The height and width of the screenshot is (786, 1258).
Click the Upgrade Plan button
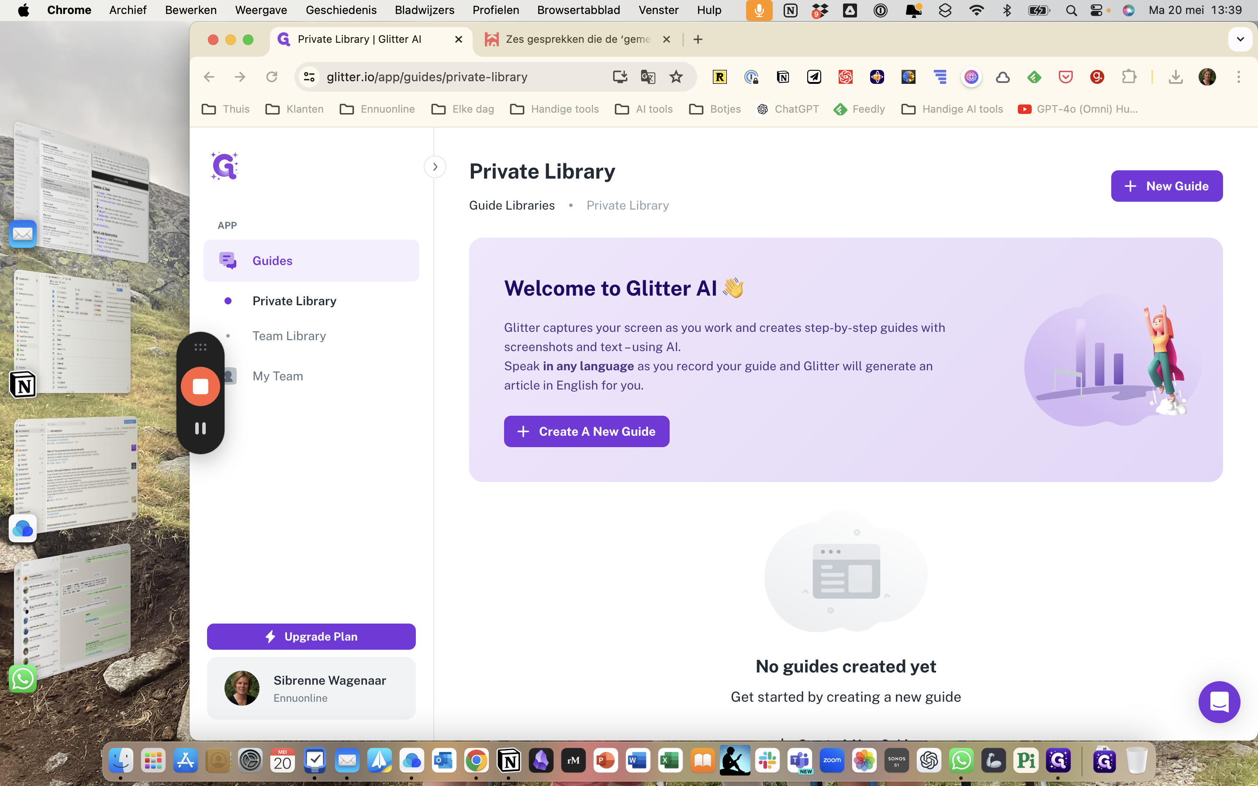pyautogui.click(x=311, y=636)
